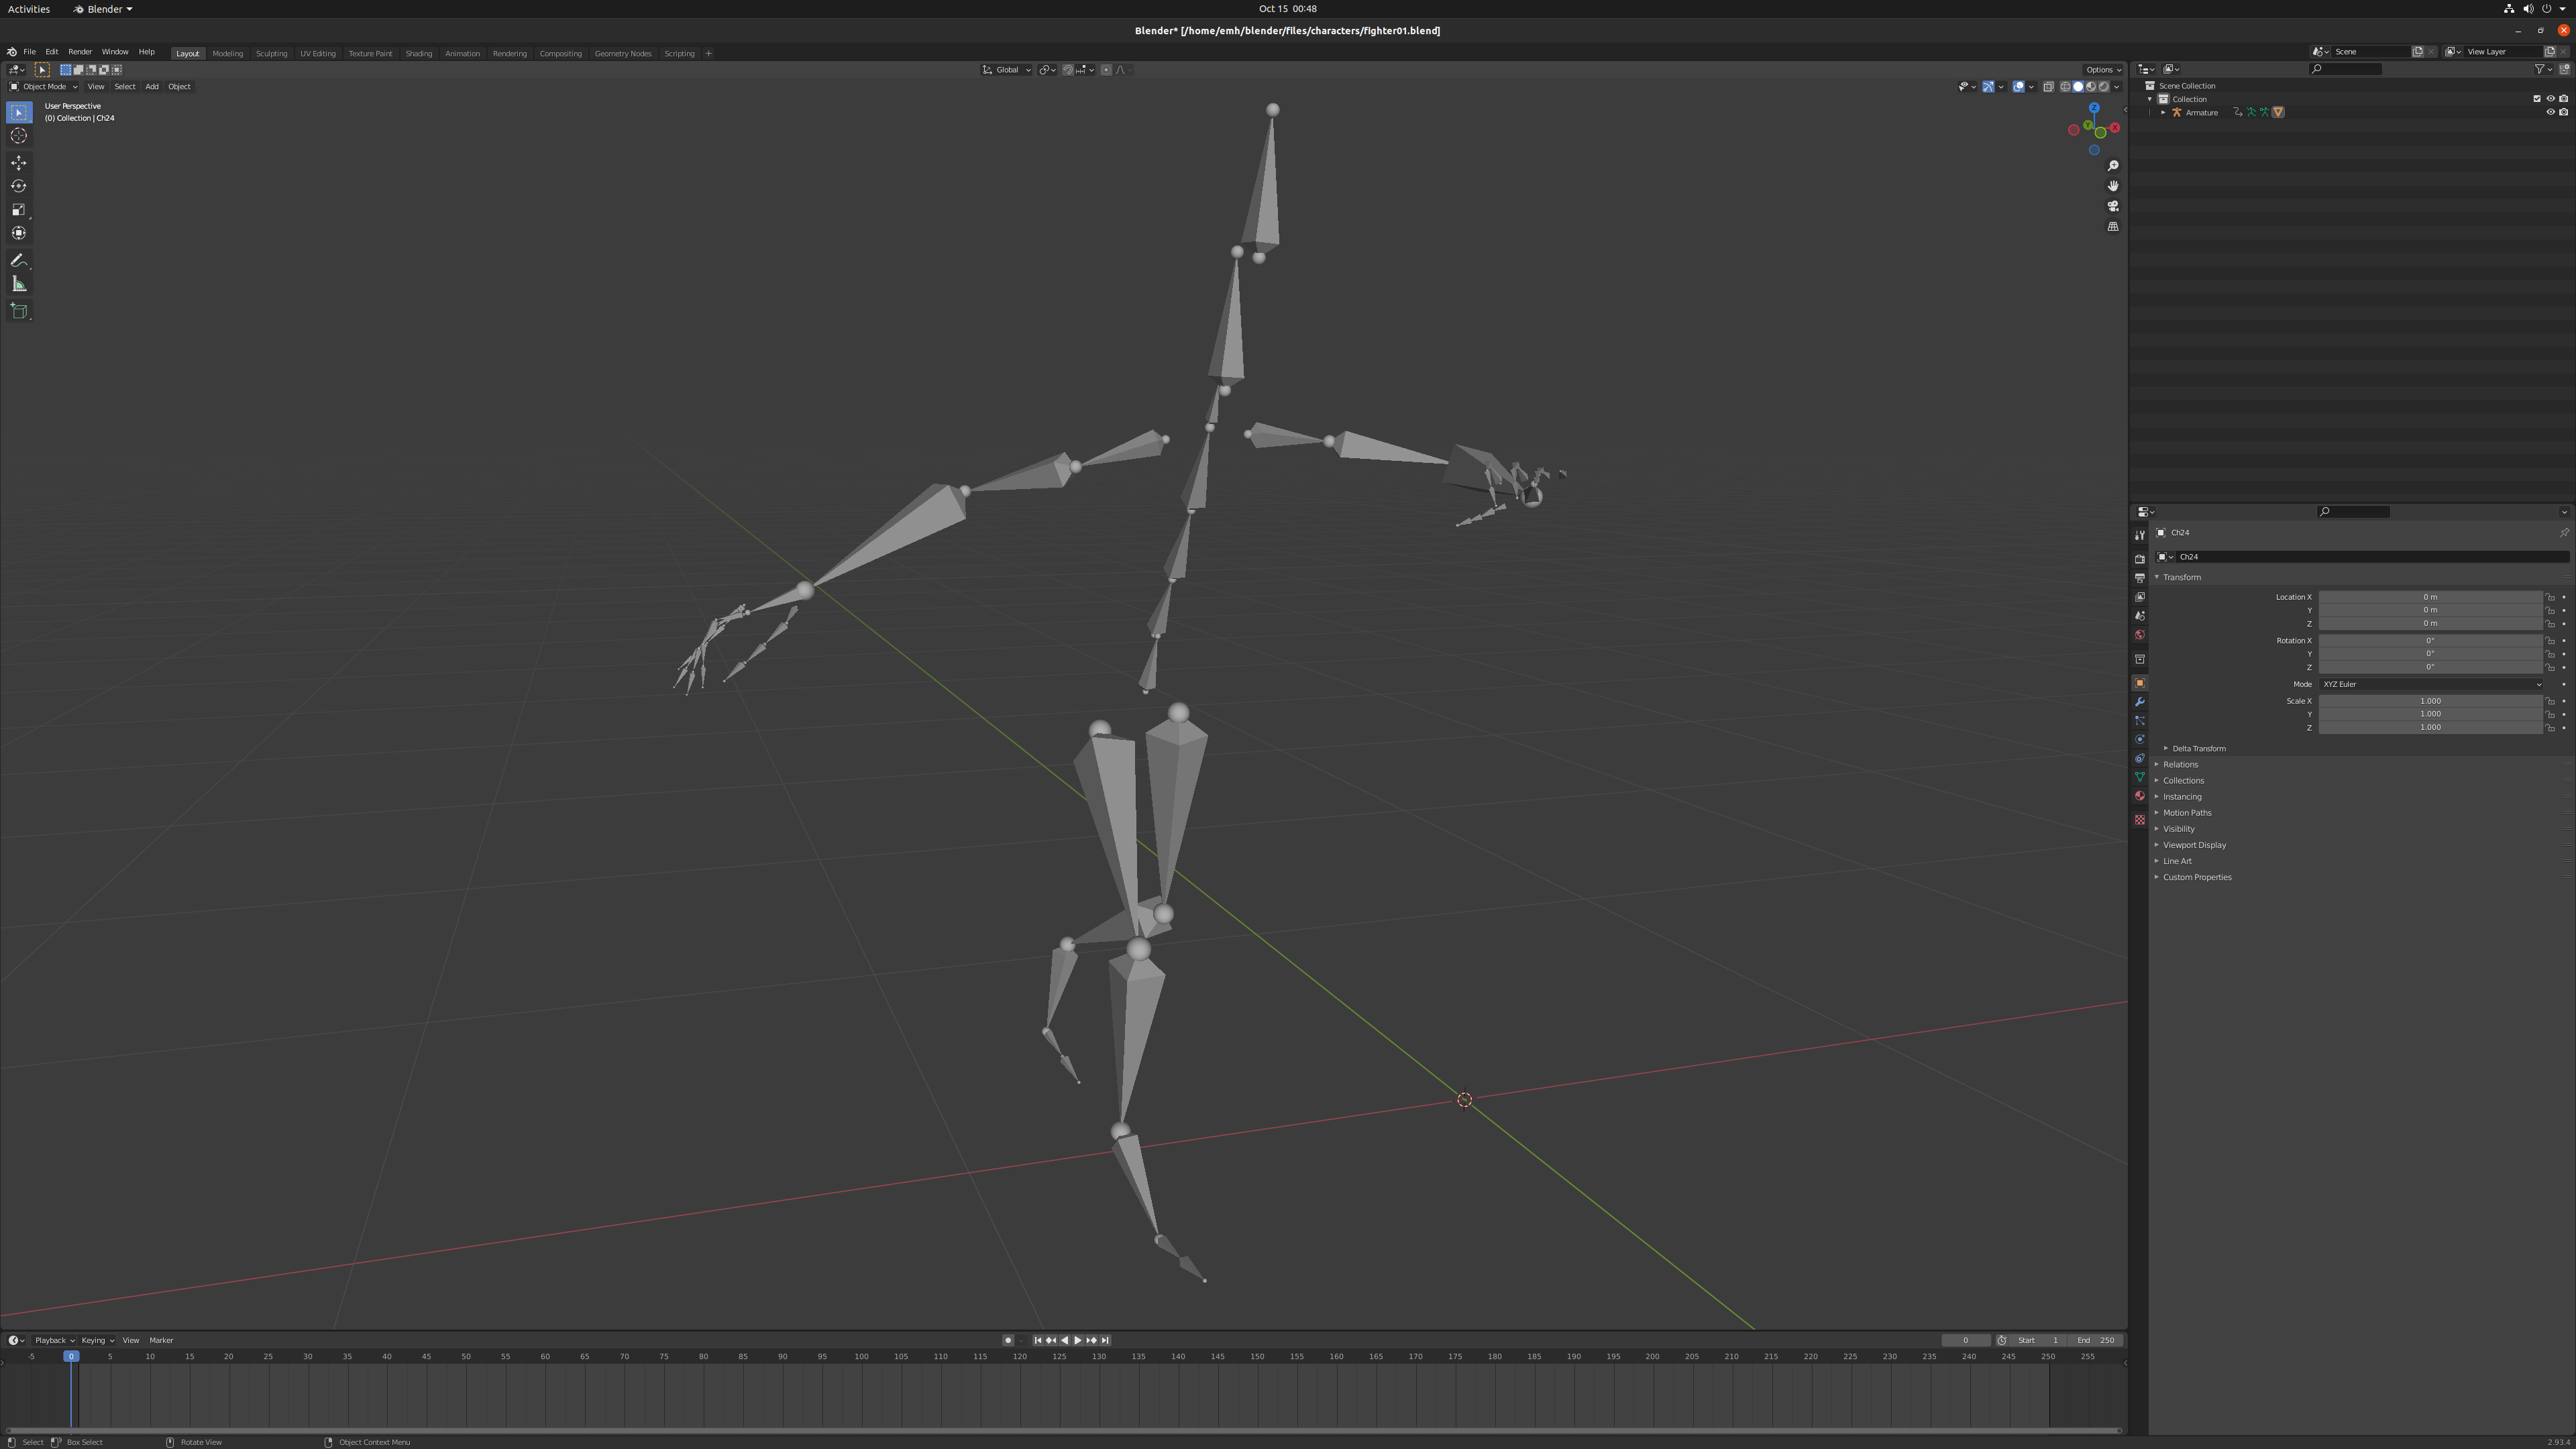Toggle the Show Overlays button
Viewport: 2576px width, 1449px height.
pos(2019,87)
